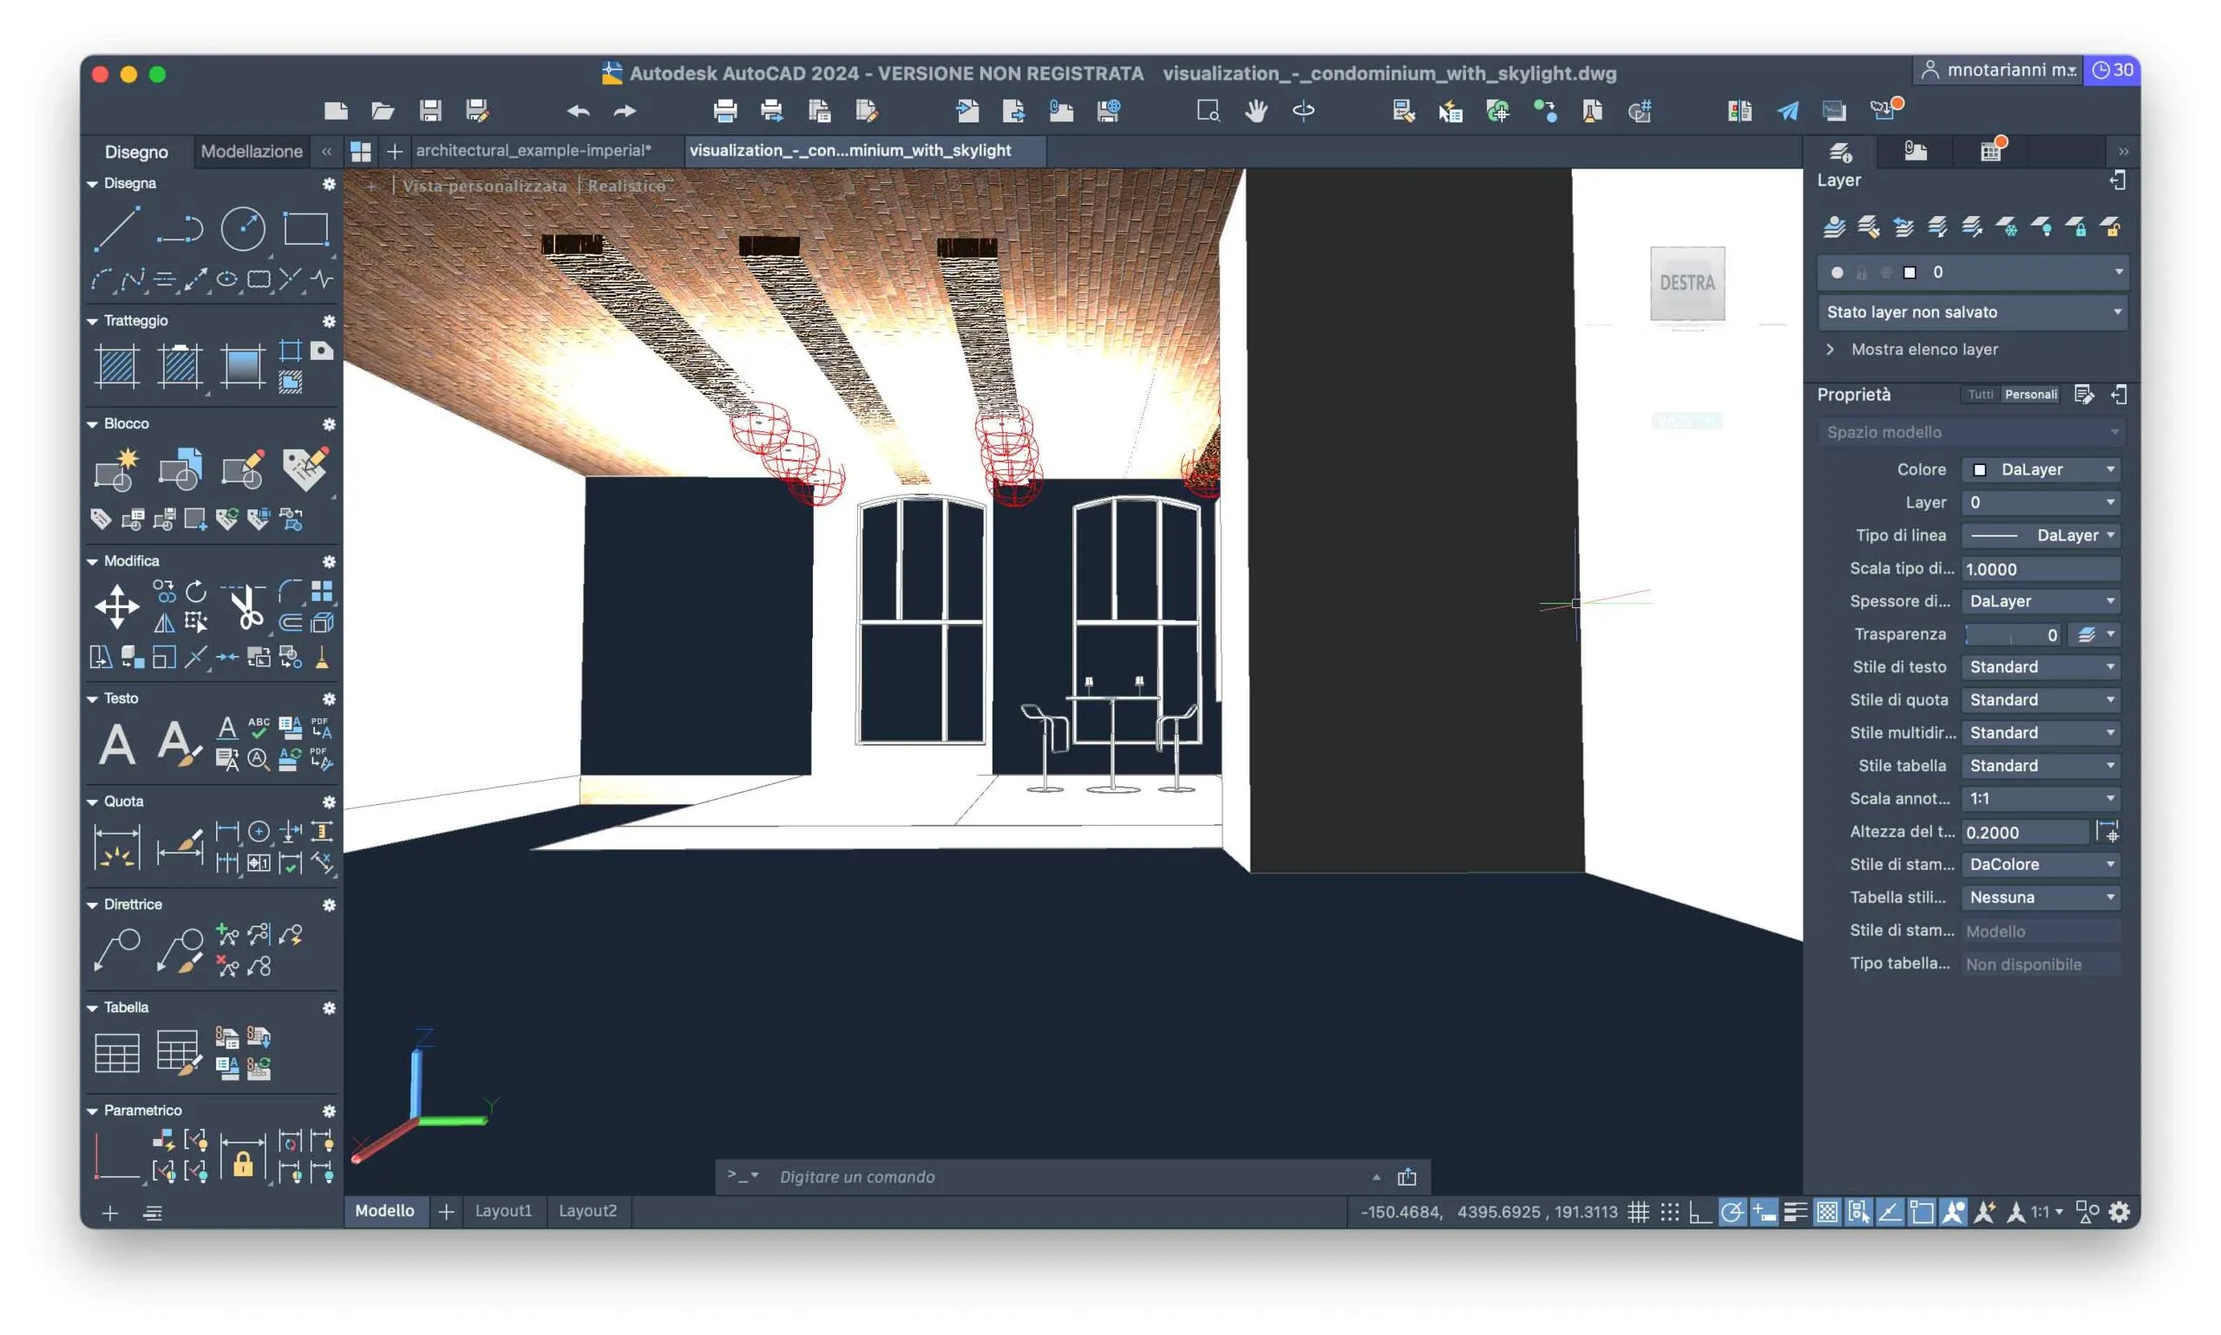Toggle snap mode in the status bar
The height and width of the screenshot is (1335, 2221).
pyautogui.click(x=1669, y=1212)
